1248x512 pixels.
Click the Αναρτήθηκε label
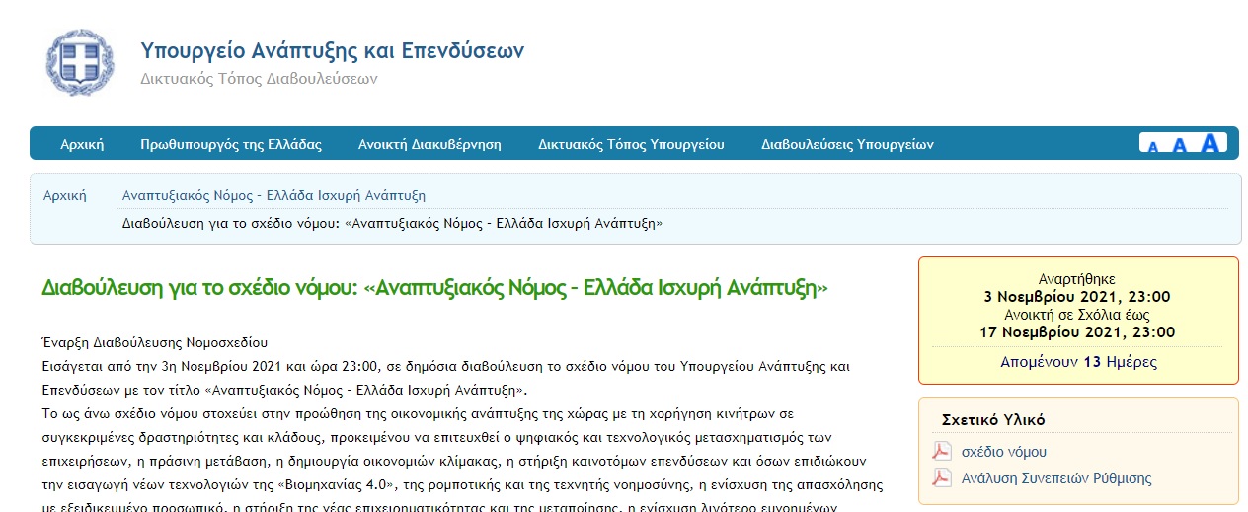(x=1077, y=279)
